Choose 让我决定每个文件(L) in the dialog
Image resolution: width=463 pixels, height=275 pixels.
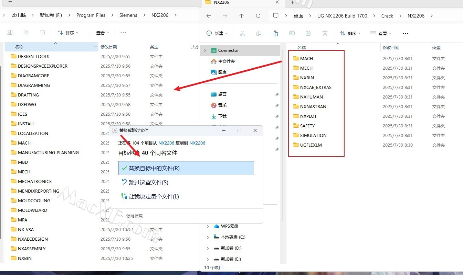coord(186,196)
